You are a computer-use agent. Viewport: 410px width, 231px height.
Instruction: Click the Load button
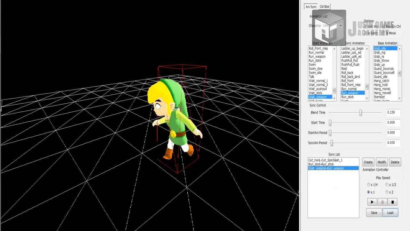tap(390, 213)
